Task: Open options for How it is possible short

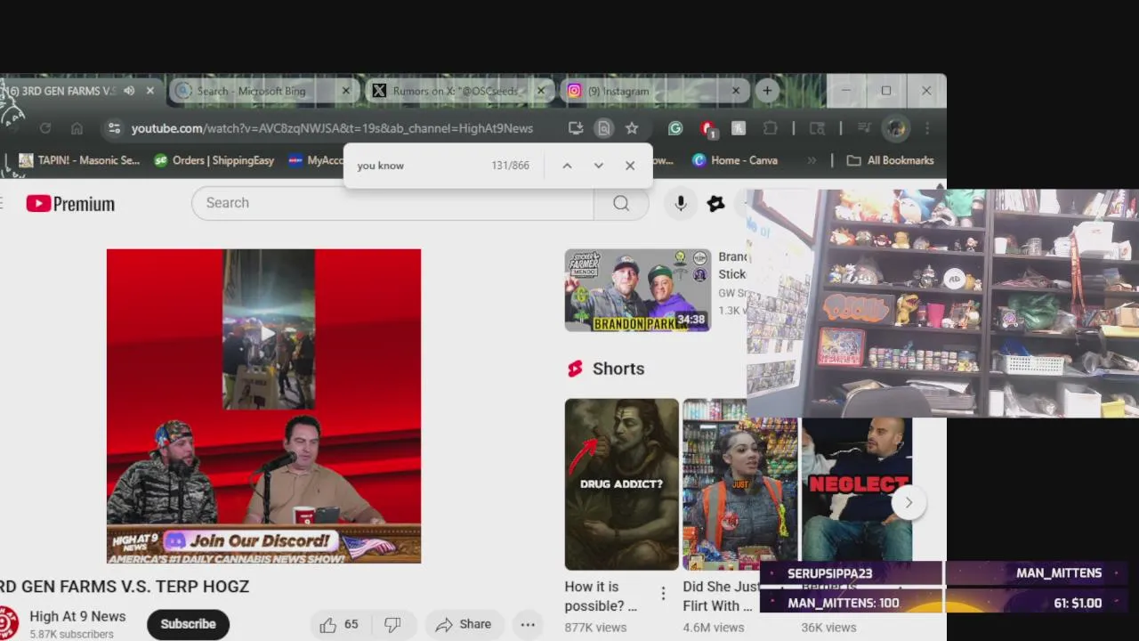Action: [x=663, y=593]
